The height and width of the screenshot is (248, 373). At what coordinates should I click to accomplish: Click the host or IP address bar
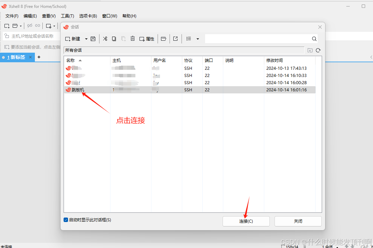pyautogui.click(x=32, y=36)
